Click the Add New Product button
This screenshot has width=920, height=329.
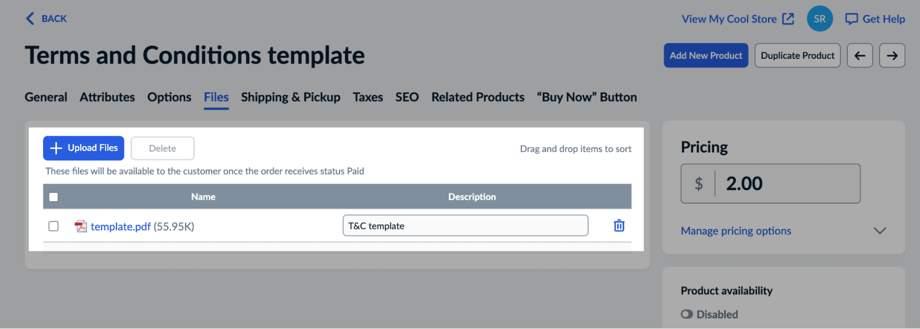click(705, 55)
